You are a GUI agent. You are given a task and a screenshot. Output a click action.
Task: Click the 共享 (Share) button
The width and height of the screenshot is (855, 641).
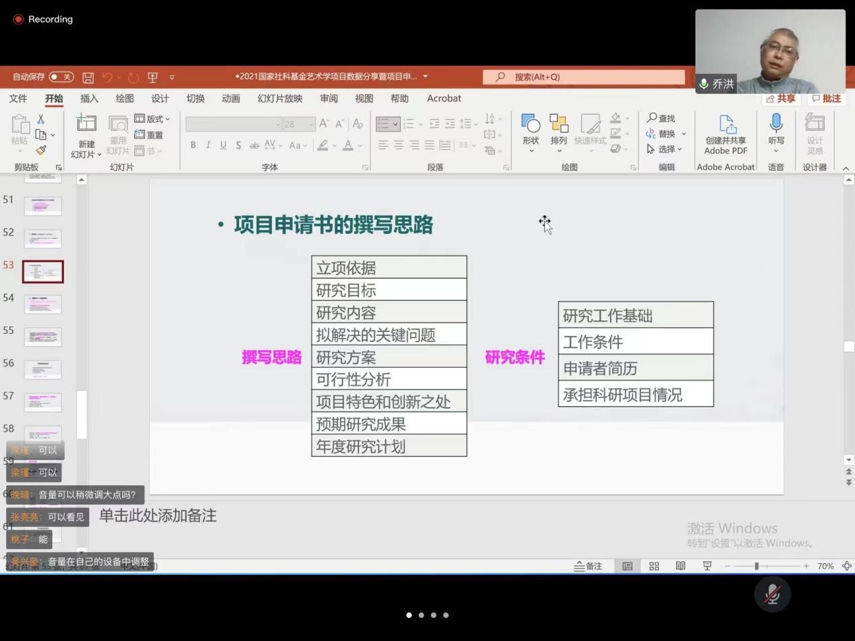tap(781, 99)
